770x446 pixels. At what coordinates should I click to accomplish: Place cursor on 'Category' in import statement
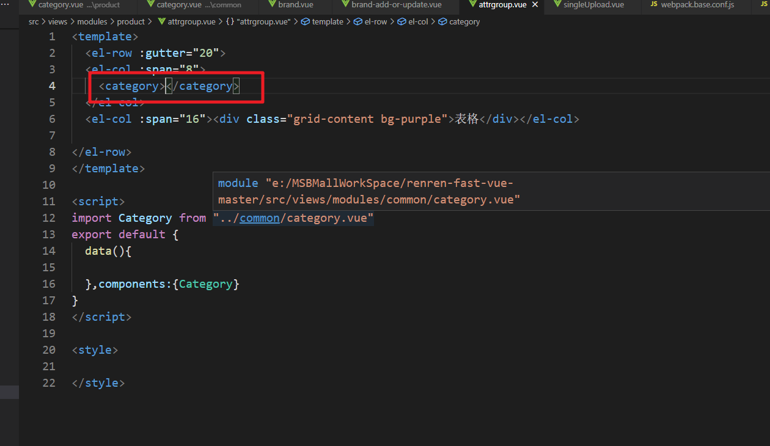pos(145,218)
